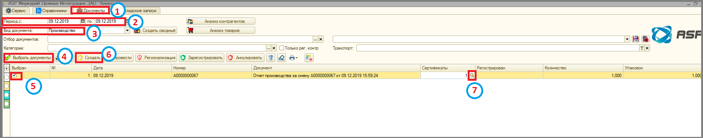This screenshot has width=703, height=138.
Task: Click the Аннулировать button
Action: (245, 58)
